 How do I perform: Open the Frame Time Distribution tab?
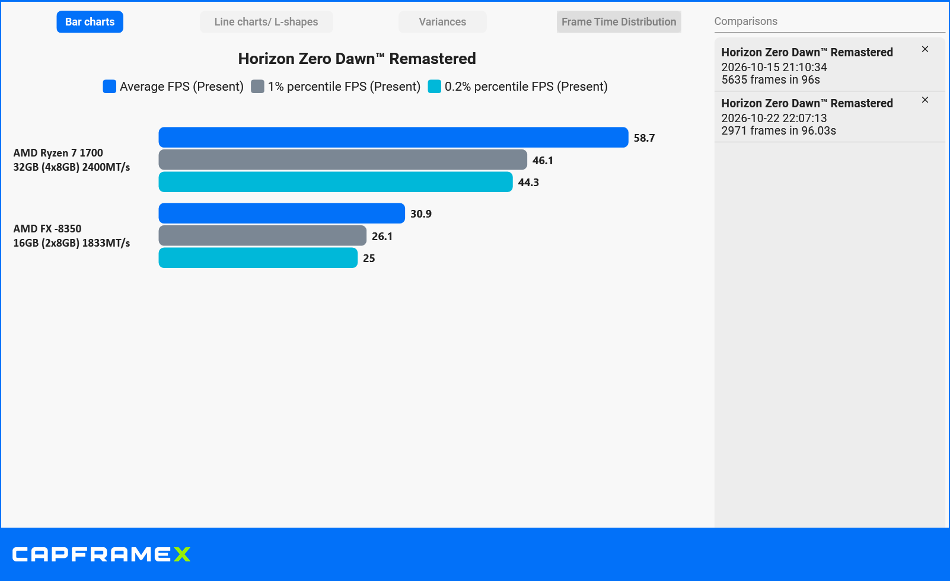[619, 22]
